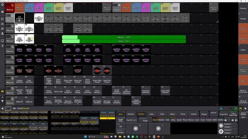
Task: Open the Single Step selector
Action: 121,120
